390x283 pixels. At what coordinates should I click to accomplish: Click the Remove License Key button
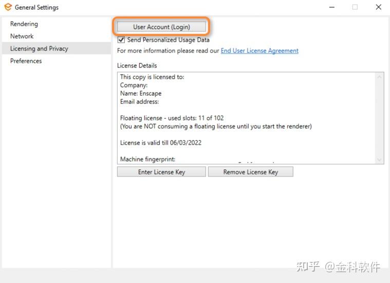pos(250,172)
